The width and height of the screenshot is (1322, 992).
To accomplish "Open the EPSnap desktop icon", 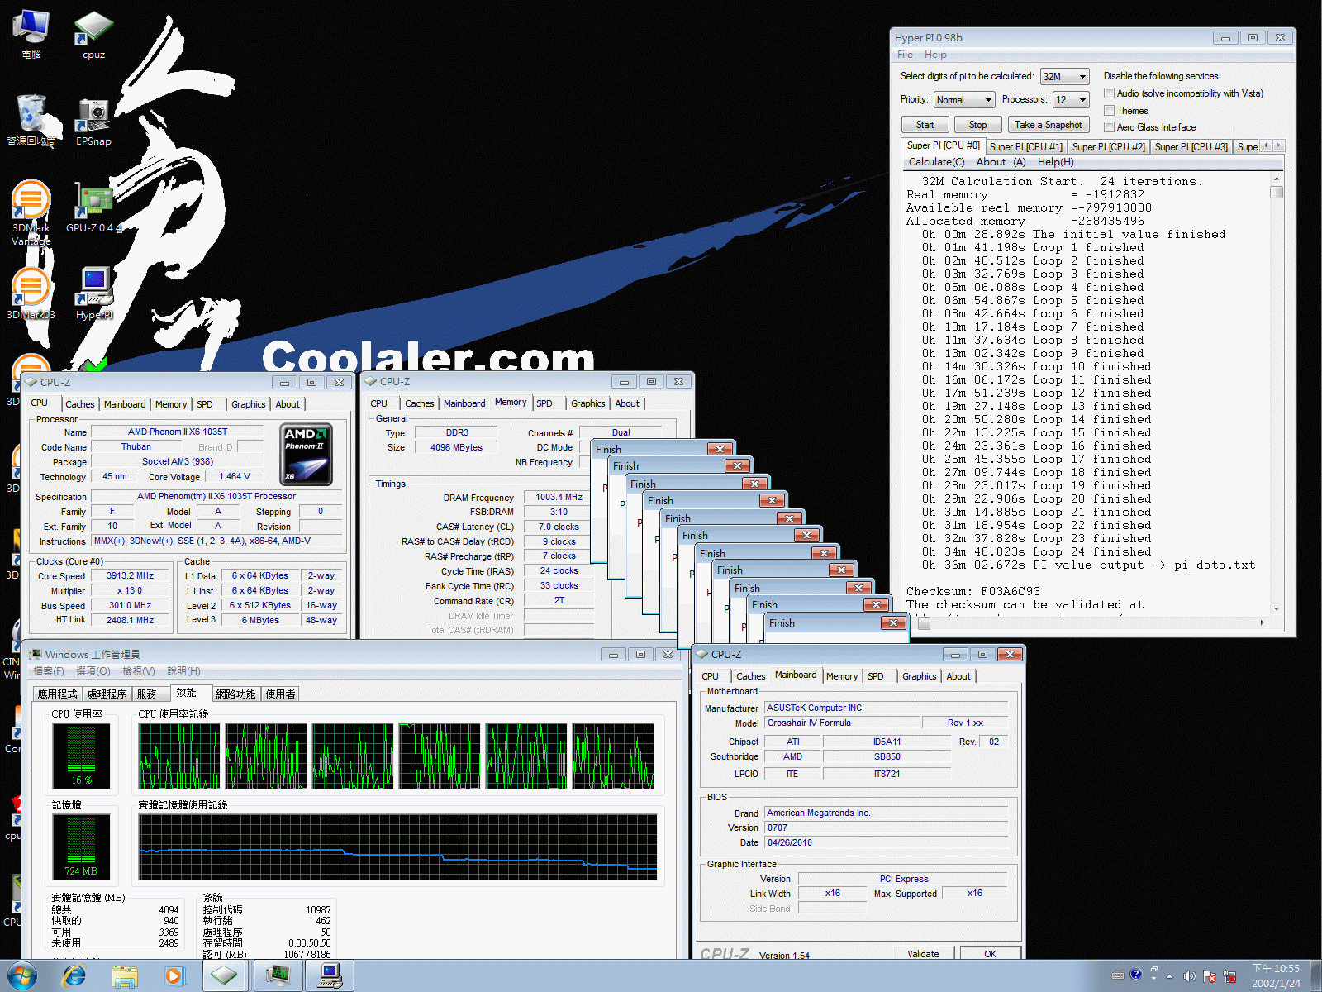I will tap(93, 122).
